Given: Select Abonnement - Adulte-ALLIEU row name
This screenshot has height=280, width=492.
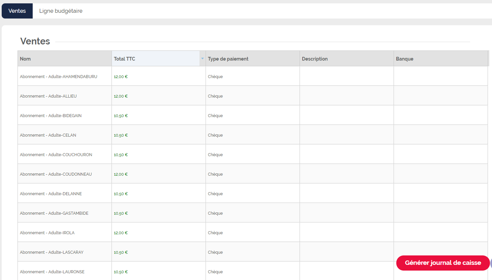Looking at the screenshot, I should (x=48, y=96).
